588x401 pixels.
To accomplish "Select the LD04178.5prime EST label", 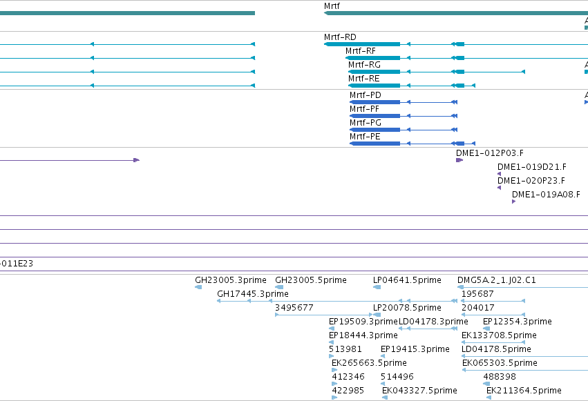I will pyautogui.click(x=496, y=349).
